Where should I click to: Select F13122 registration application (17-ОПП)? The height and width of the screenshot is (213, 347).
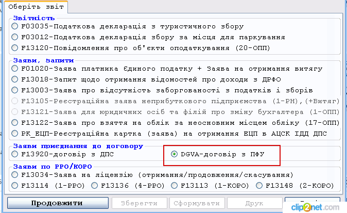(15, 123)
